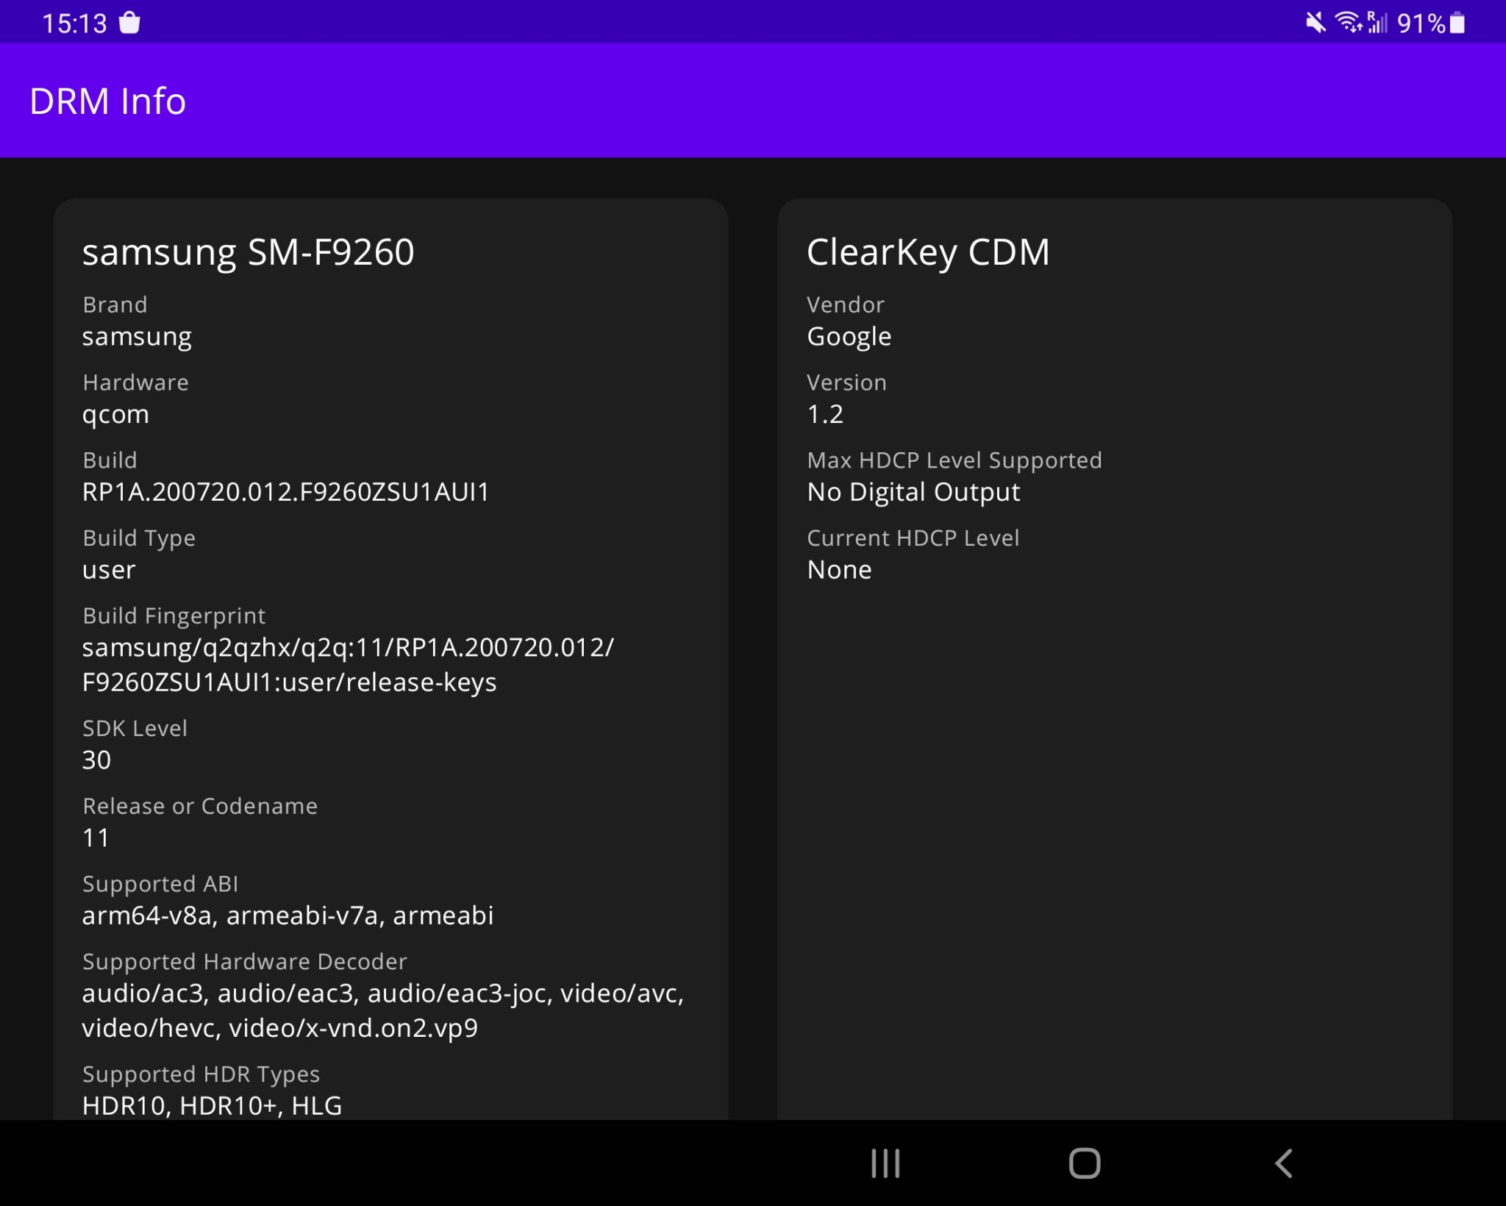Tap the battery icon next to 91%
This screenshot has width=1506, height=1206.
pos(1457,22)
